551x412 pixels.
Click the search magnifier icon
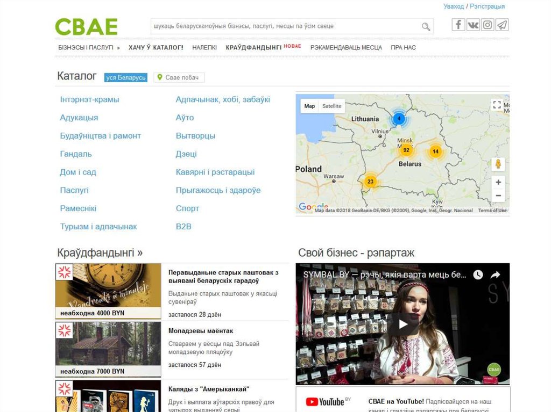point(426,26)
